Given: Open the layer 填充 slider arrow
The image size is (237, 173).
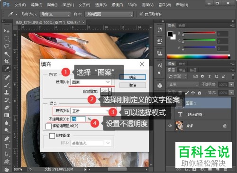Looking at the screenshot, I should (231, 92).
